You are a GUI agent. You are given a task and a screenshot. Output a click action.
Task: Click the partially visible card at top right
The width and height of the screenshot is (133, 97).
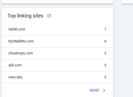pos(127,2)
